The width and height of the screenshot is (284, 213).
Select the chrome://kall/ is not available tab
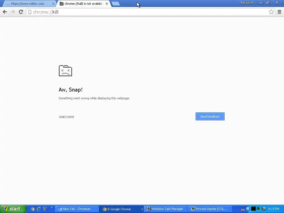[x=84, y=4]
